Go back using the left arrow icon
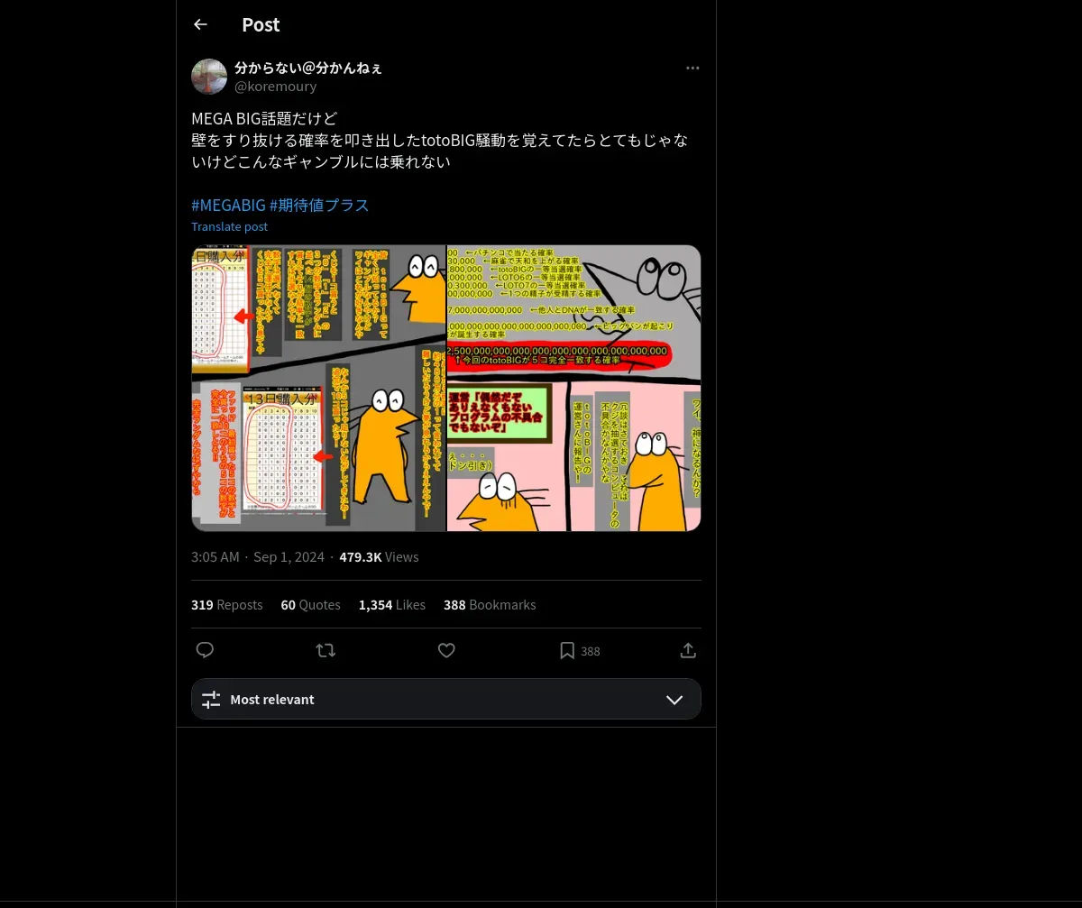 pyautogui.click(x=200, y=24)
